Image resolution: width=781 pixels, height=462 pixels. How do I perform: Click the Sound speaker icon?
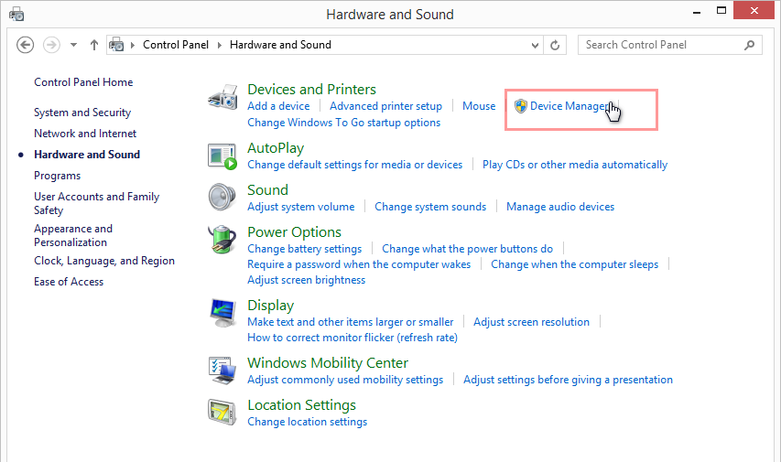(x=222, y=198)
